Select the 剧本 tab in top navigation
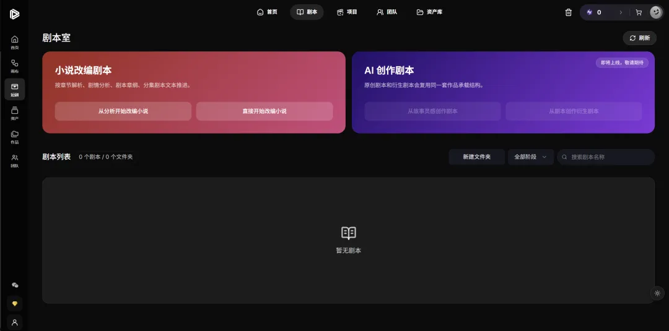The height and width of the screenshot is (331, 669). 307,12
